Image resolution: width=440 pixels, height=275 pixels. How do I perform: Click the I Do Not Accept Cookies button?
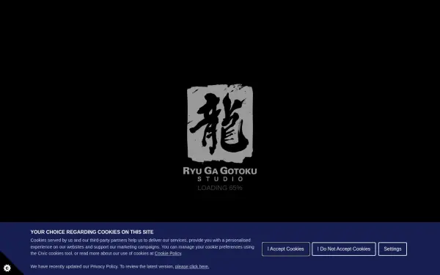pyautogui.click(x=344, y=249)
